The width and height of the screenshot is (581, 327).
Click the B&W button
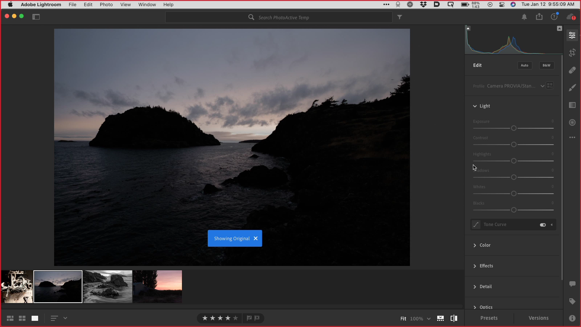547,65
